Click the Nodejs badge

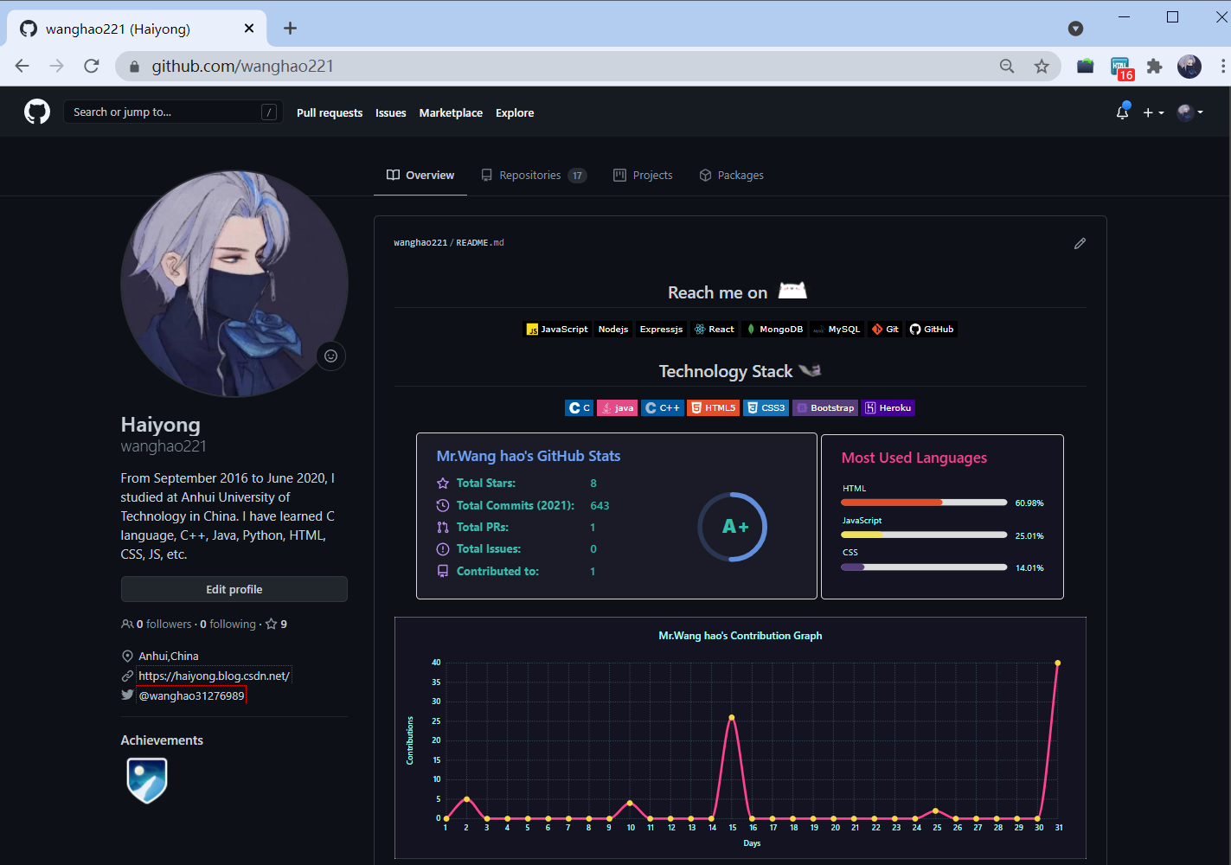(613, 329)
